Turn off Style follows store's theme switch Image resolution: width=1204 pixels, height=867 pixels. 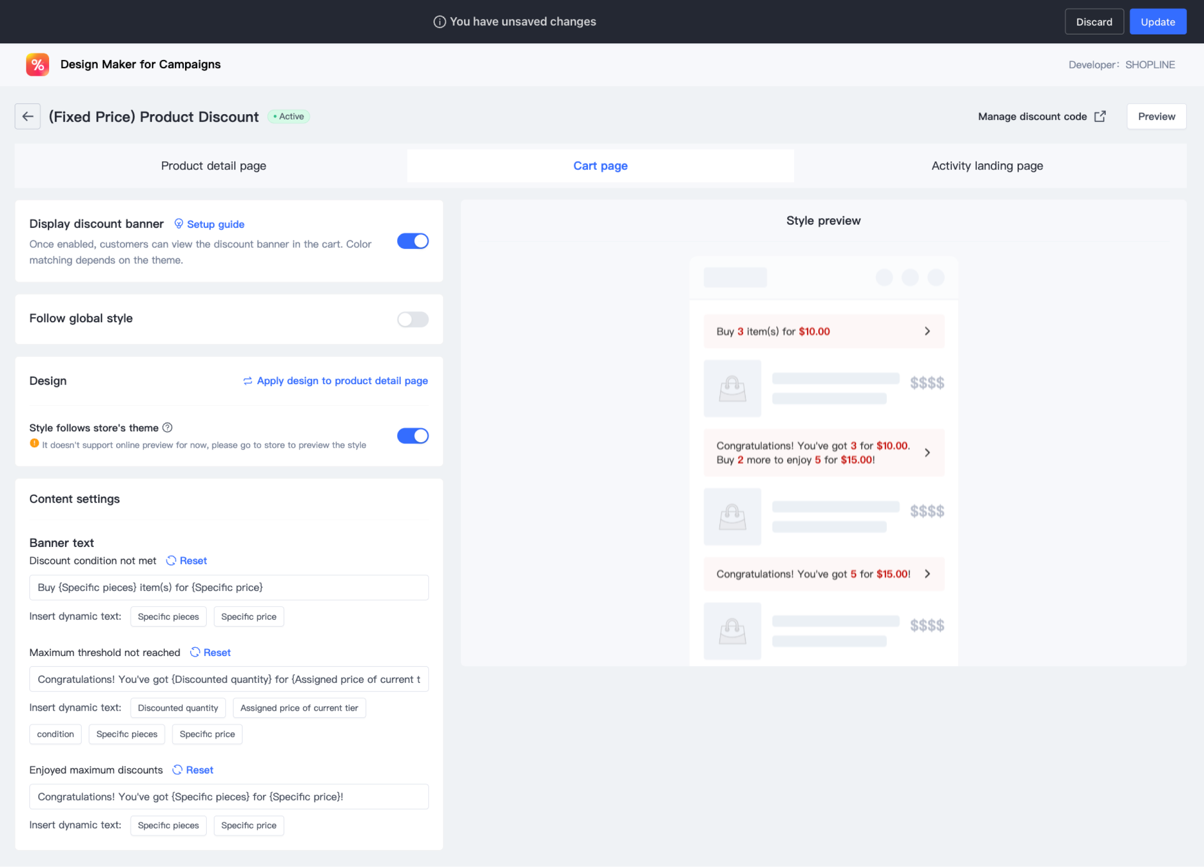413,436
